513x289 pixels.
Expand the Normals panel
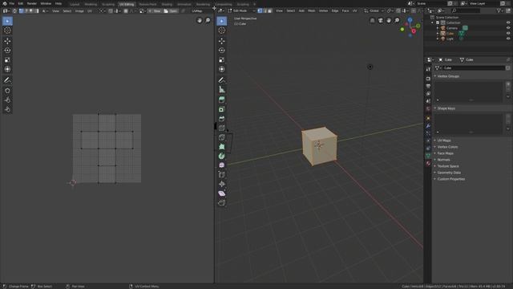point(443,160)
